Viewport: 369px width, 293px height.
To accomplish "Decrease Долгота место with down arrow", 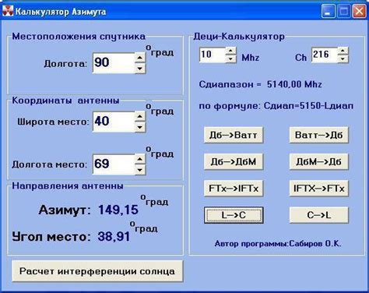I will [140, 170].
